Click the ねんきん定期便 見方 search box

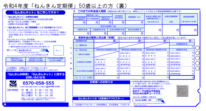[x=144, y=100]
